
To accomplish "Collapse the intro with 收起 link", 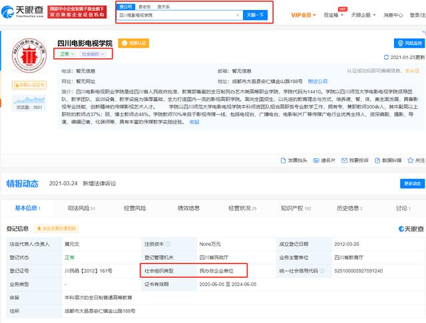I will 194,122.
